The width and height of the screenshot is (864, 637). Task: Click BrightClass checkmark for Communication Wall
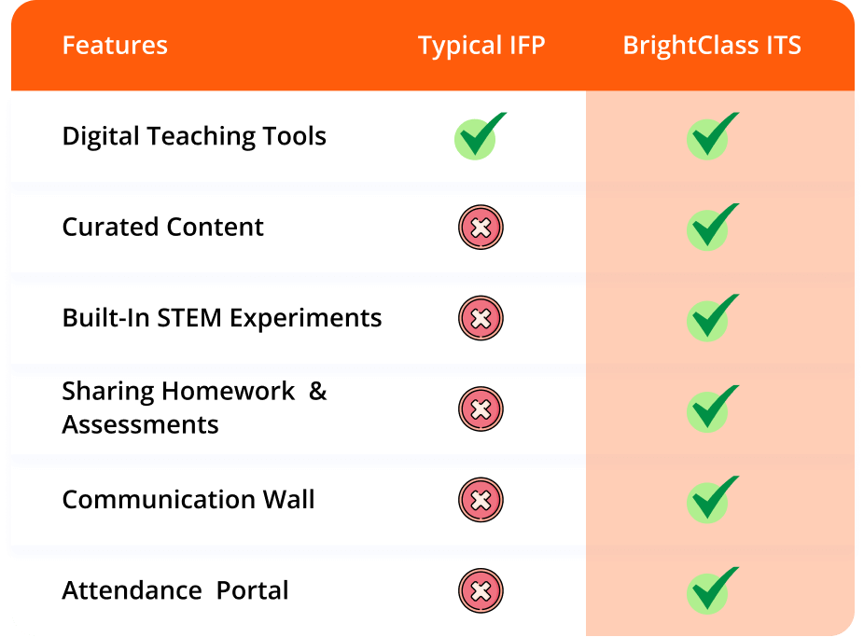click(712, 500)
